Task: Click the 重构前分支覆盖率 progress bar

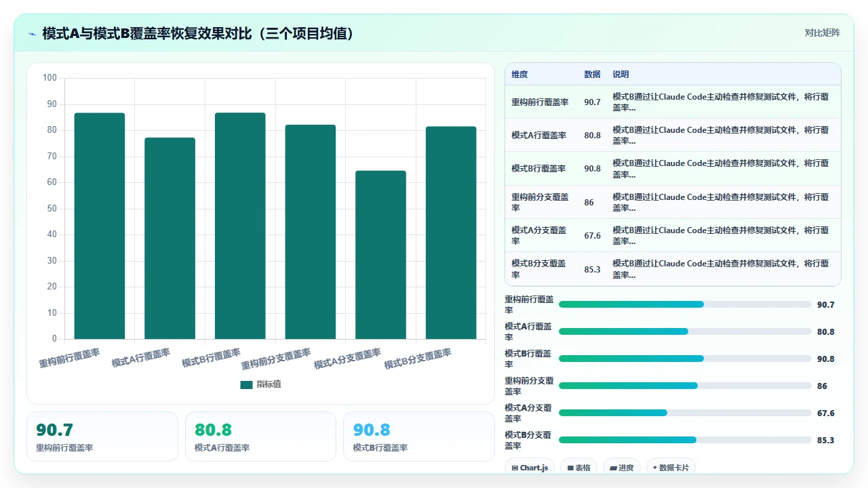Action: click(x=685, y=386)
